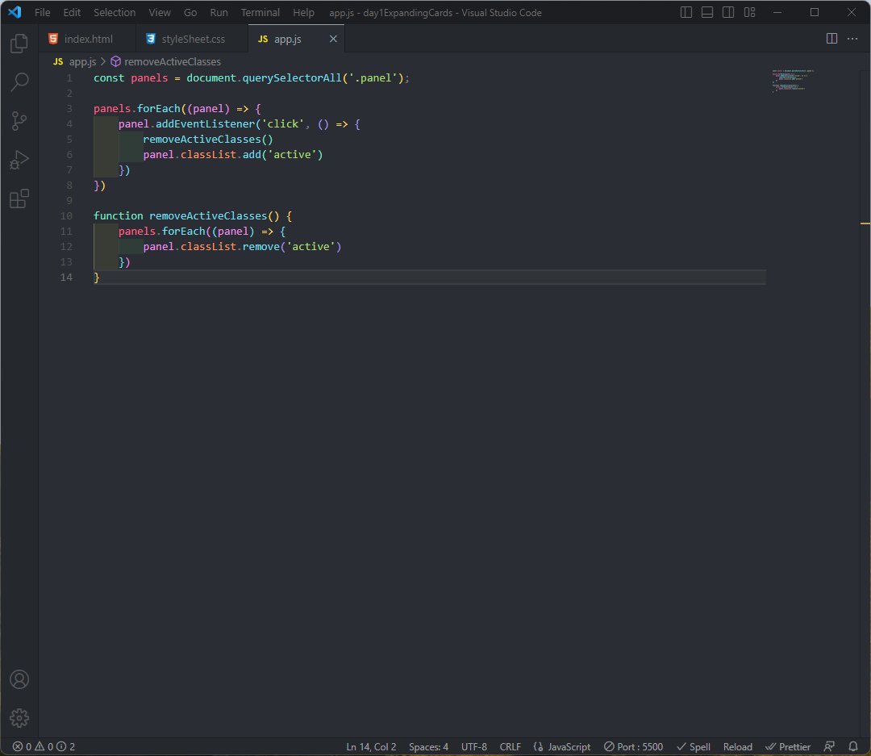This screenshot has height=756, width=871.
Task: Click 'removeActiveClasses()' call on line 5
Action: pyautogui.click(x=208, y=139)
